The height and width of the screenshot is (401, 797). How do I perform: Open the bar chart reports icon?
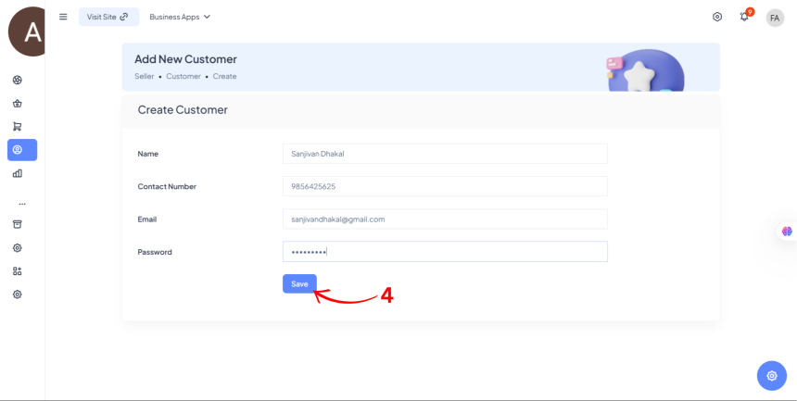coord(18,173)
